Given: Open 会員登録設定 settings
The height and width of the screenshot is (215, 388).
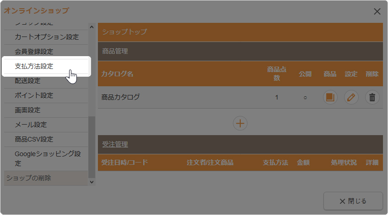Looking at the screenshot, I should point(34,52).
